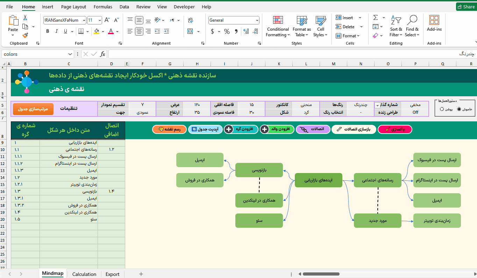This screenshot has width=477, height=278.
Task: Expand the Name Box dropdown arrow
Action: click(70, 54)
